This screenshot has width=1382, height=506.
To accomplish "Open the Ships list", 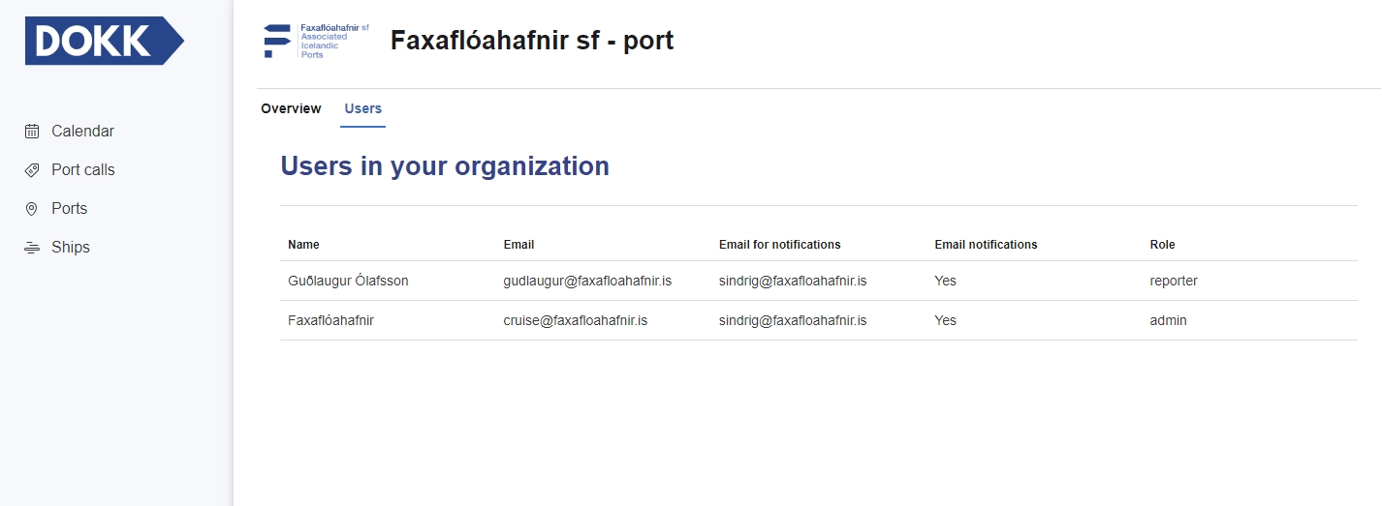I will click(x=71, y=248).
